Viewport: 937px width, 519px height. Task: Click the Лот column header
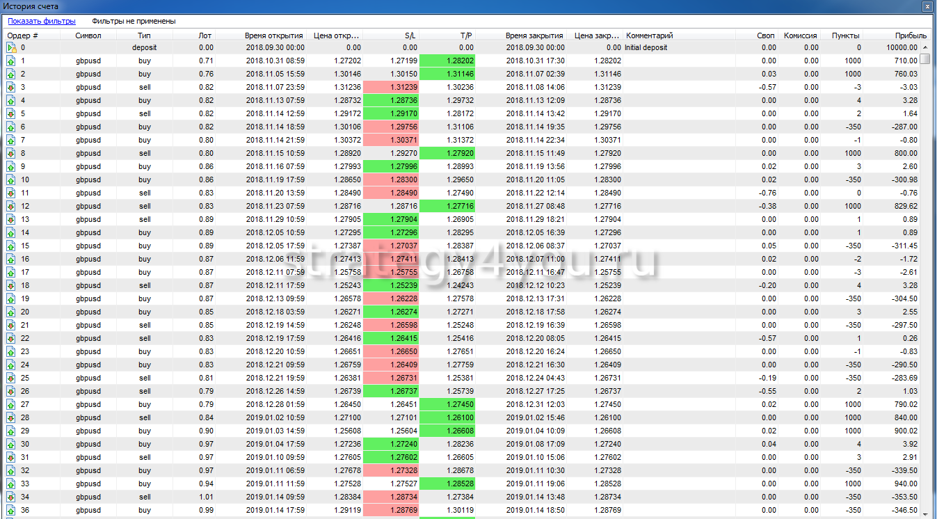click(x=206, y=35)
